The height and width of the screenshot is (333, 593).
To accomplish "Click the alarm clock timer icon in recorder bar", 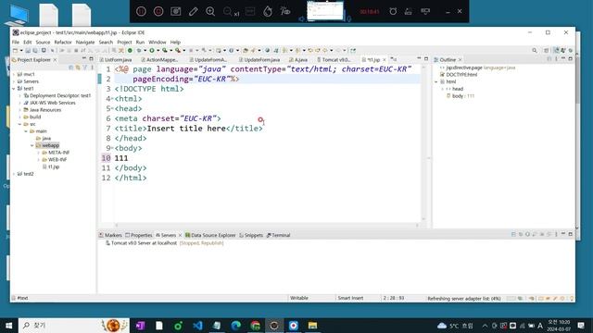I will [x=393, y=11].
